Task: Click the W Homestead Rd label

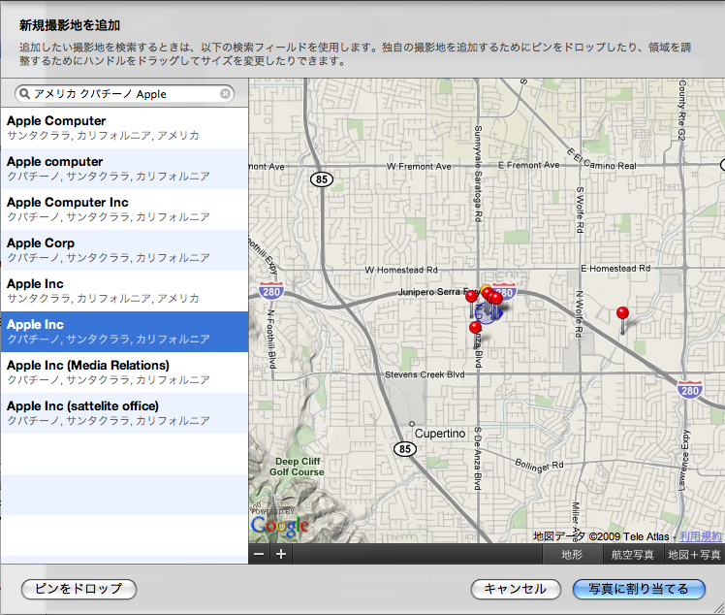Action: 401,270
